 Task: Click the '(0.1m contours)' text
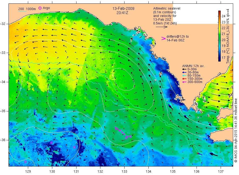[164, 12]
